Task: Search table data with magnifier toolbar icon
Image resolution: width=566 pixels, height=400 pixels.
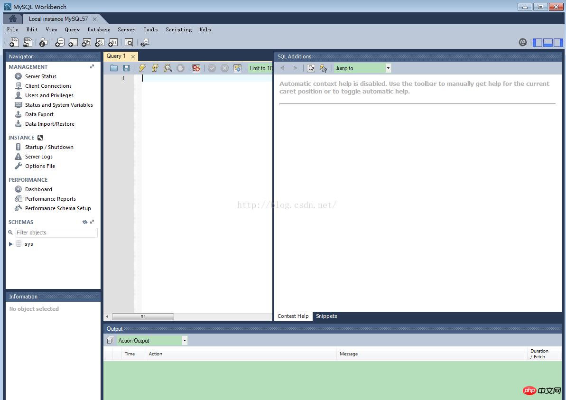Action: pos(129,42)
